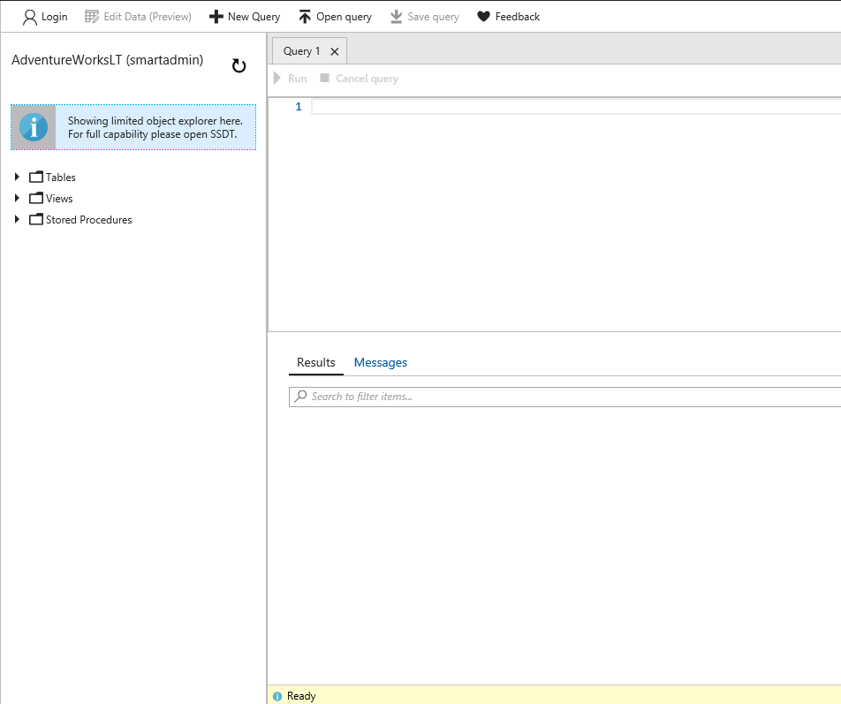Expand the Tables folder
The width and height of the screenshot is (841, 704).
pos(17,177)
